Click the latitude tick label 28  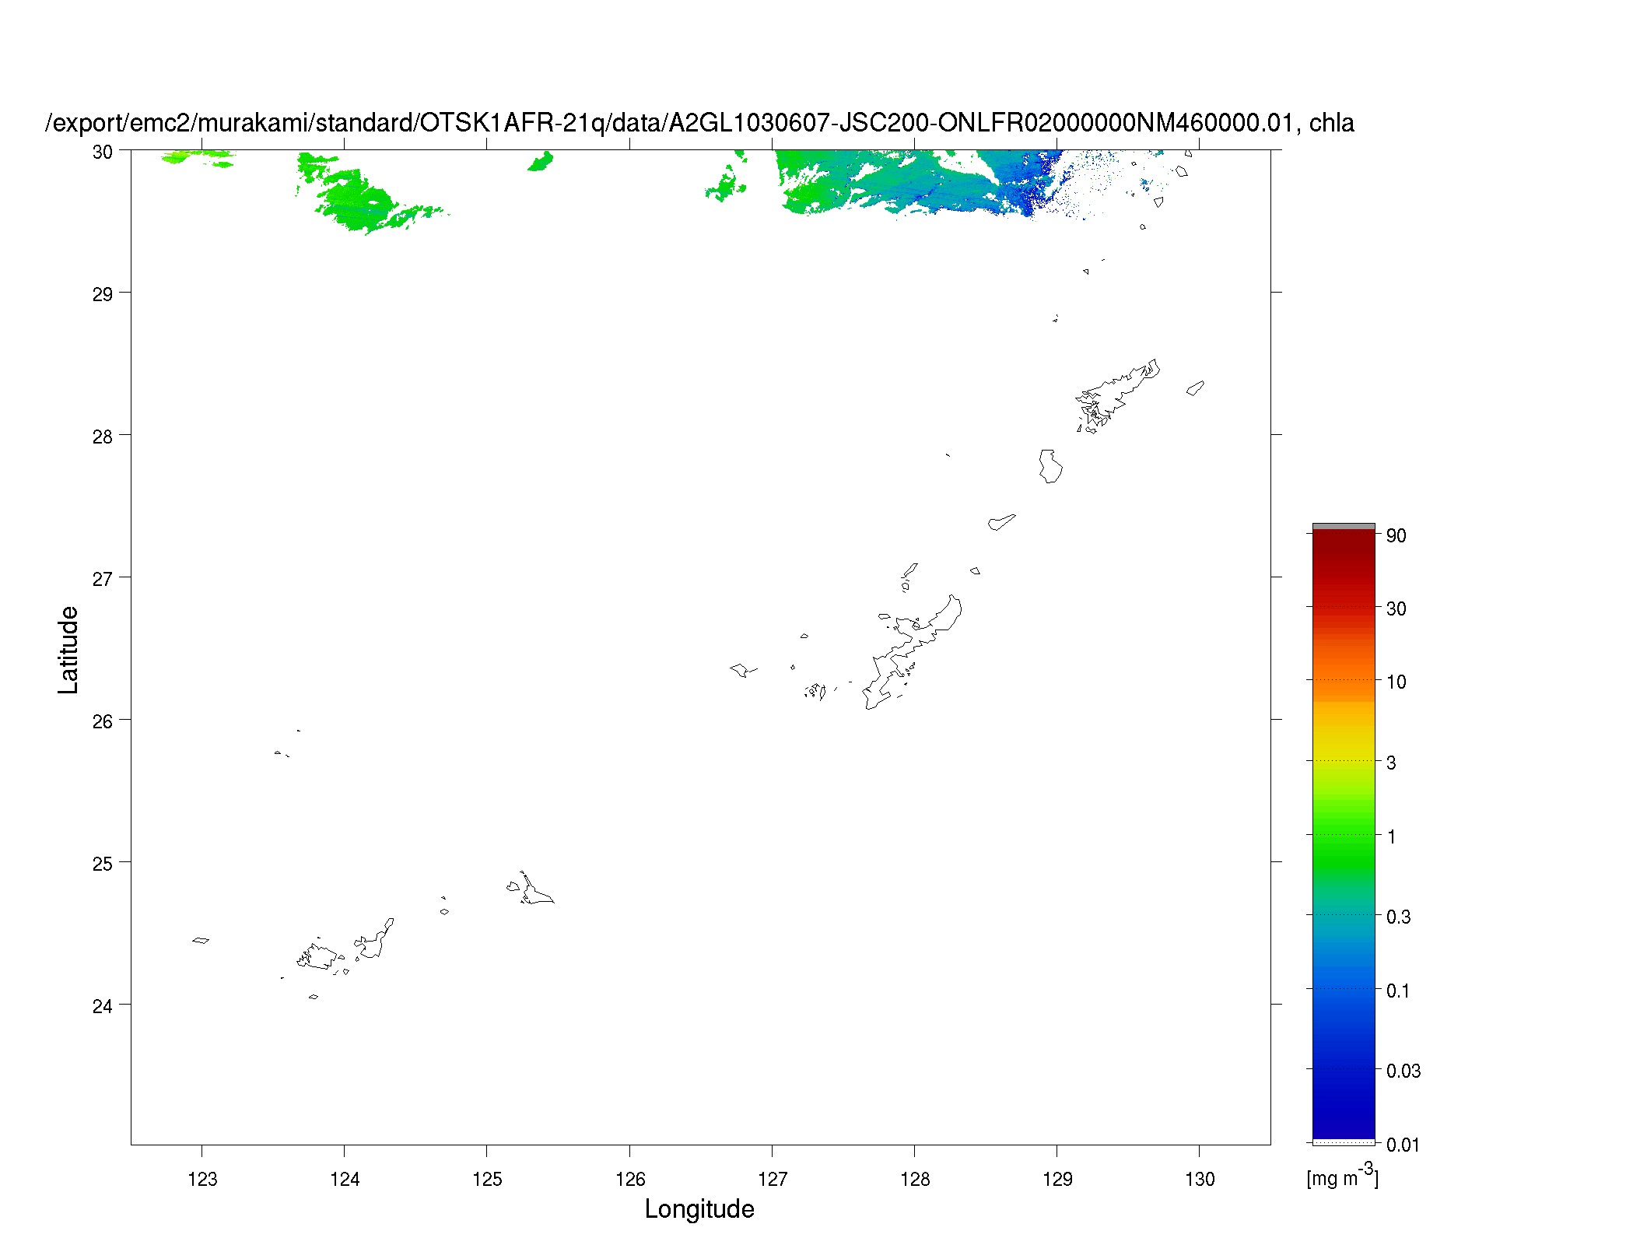(103, 437)
